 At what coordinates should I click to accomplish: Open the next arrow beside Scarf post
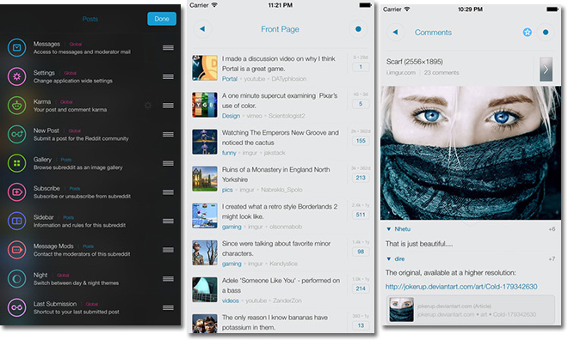tap(546, 69)
